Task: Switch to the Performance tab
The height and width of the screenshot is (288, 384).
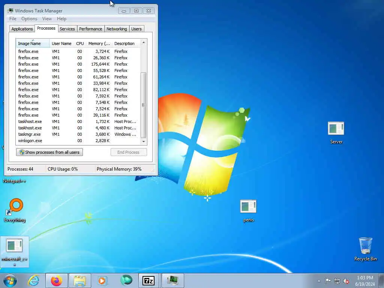Action: click(91, 29)
